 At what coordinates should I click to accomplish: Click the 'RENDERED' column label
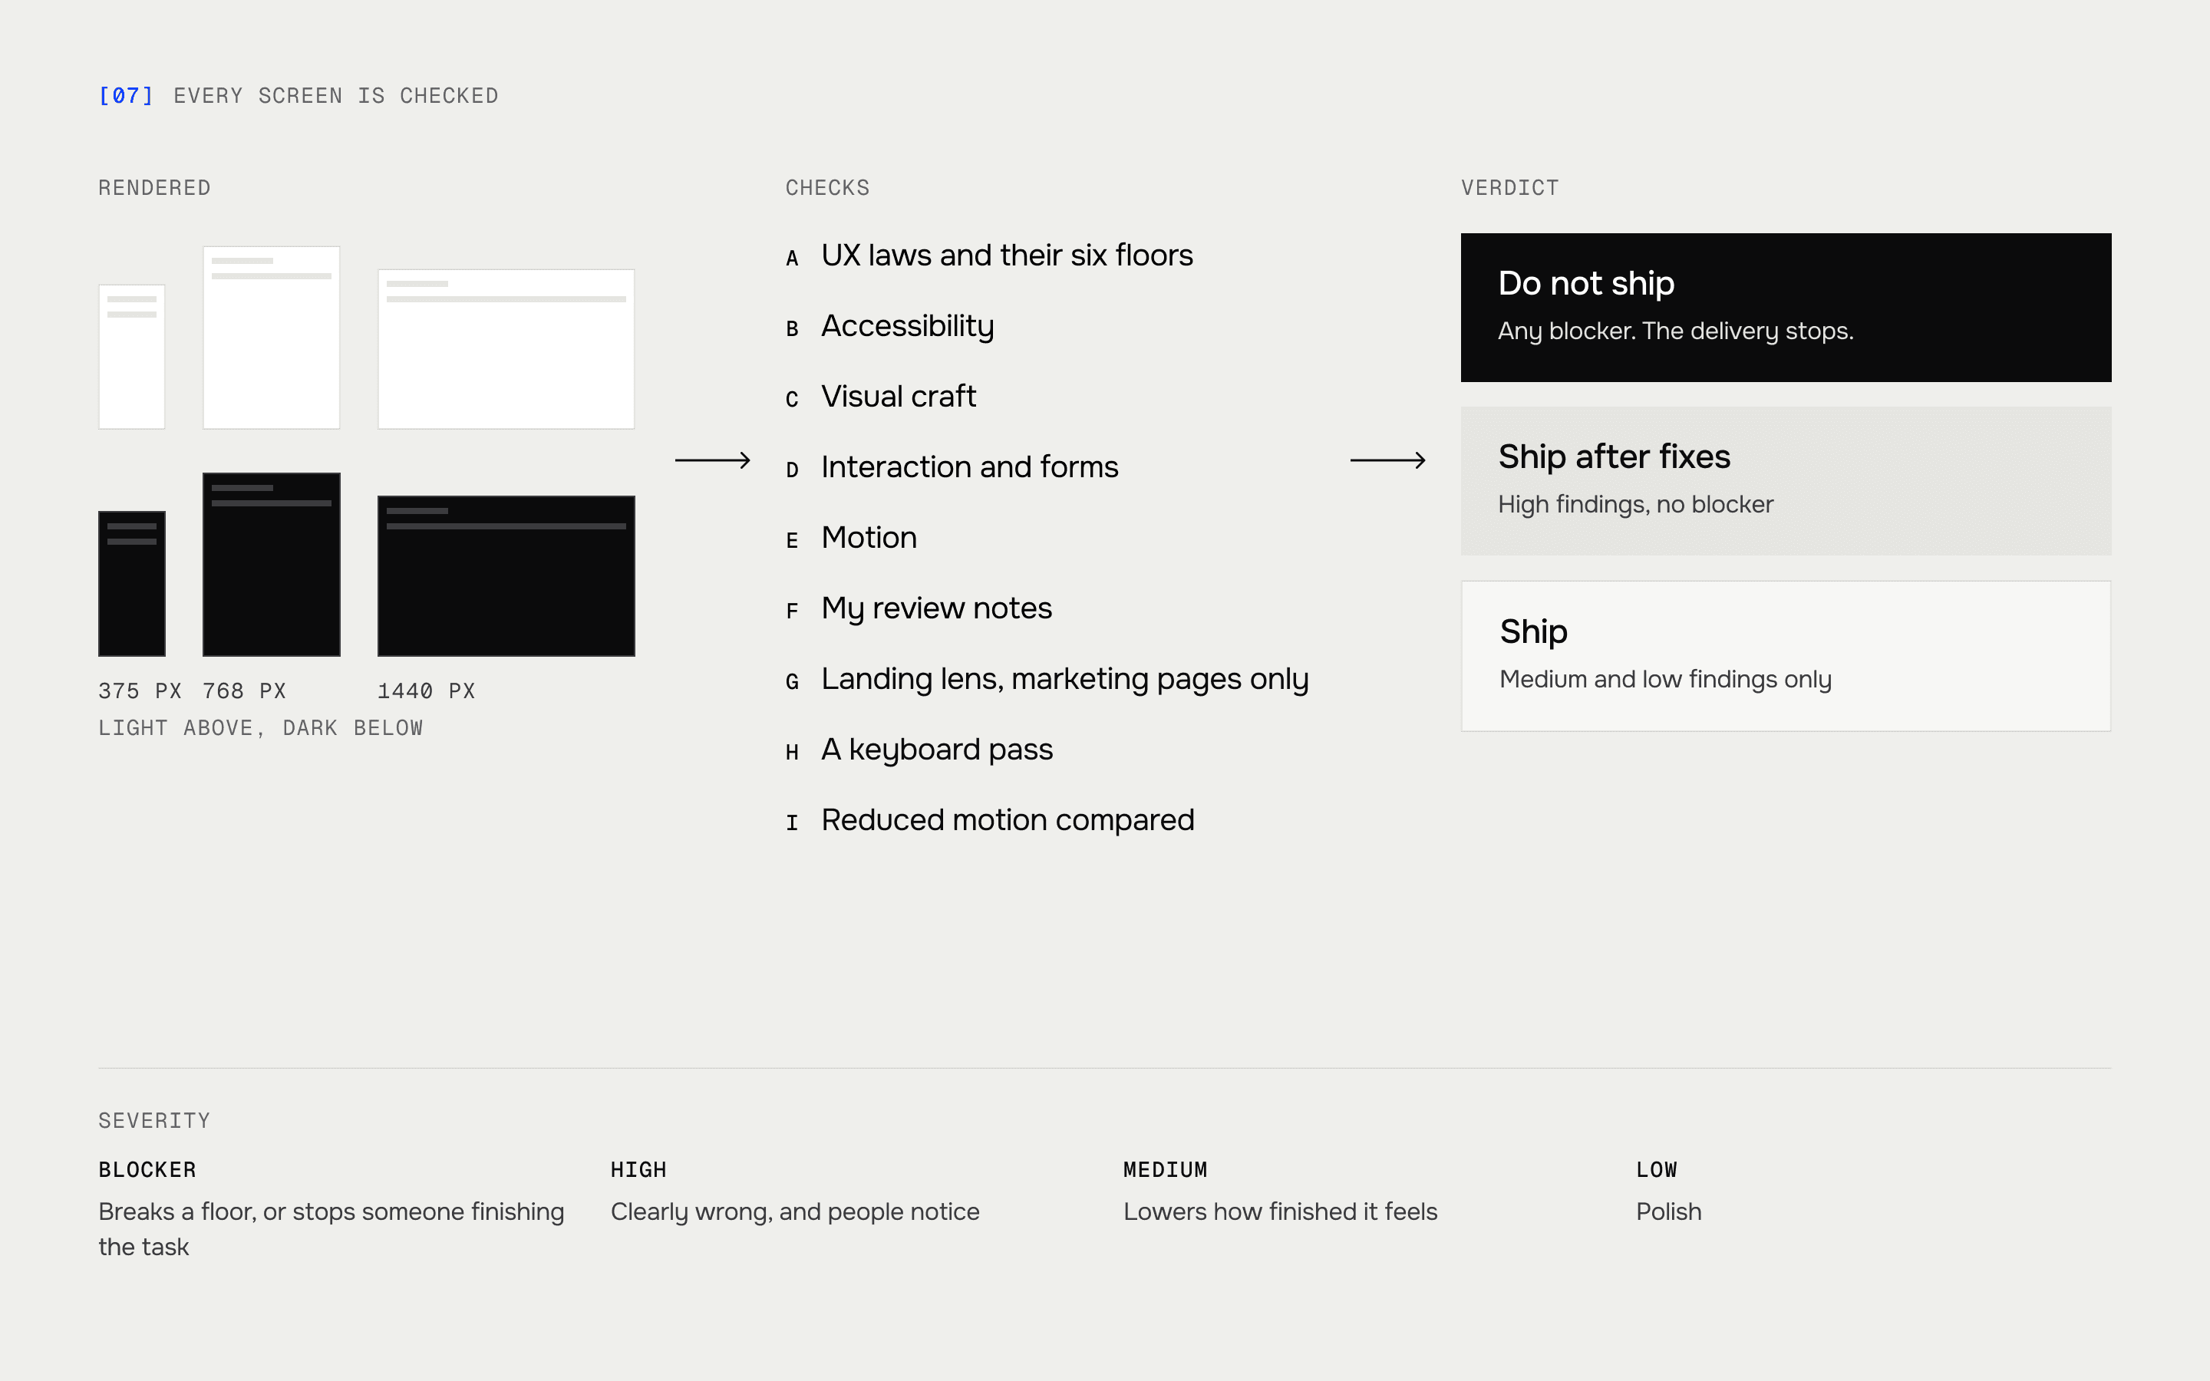click(x=154, y=188)
